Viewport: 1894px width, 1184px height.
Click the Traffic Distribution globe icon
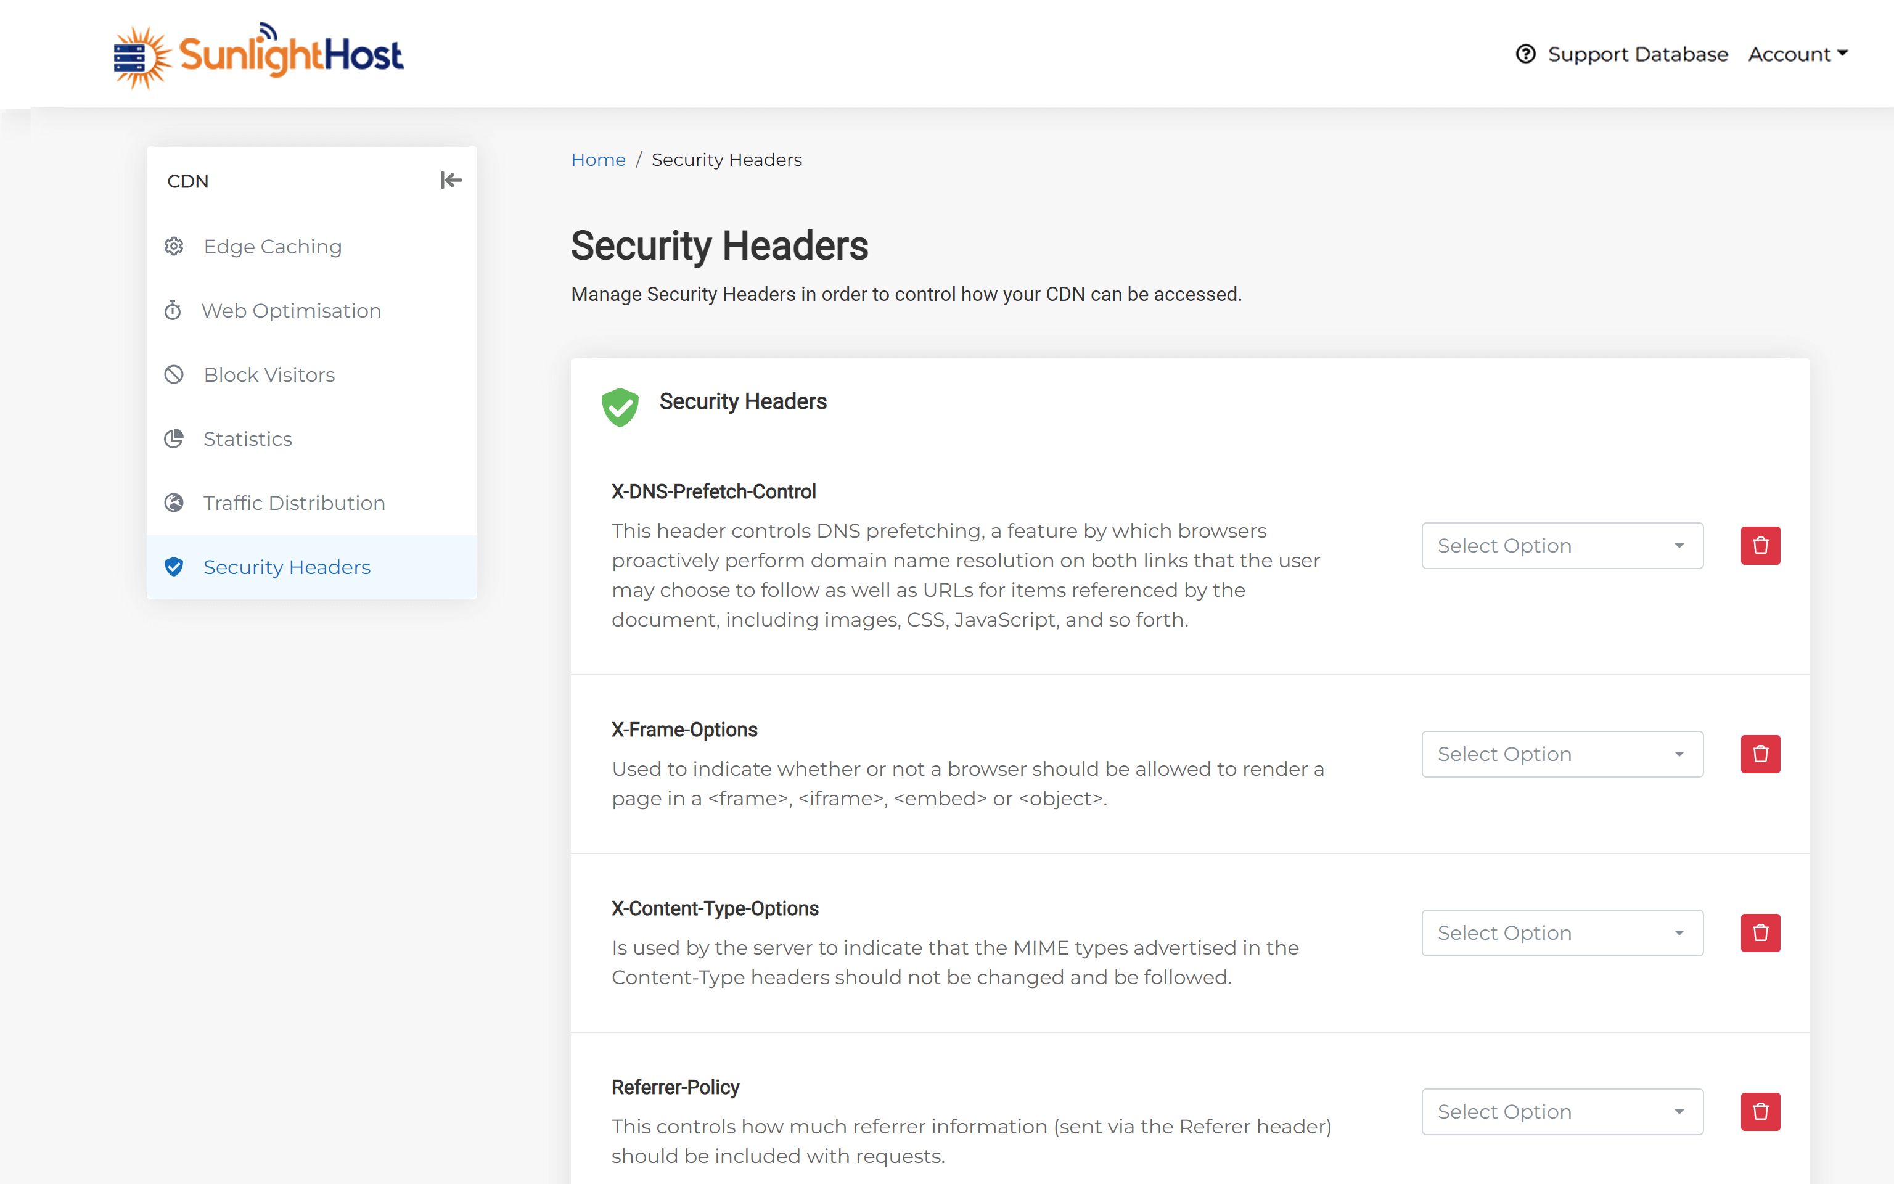(x=174, y=503)
